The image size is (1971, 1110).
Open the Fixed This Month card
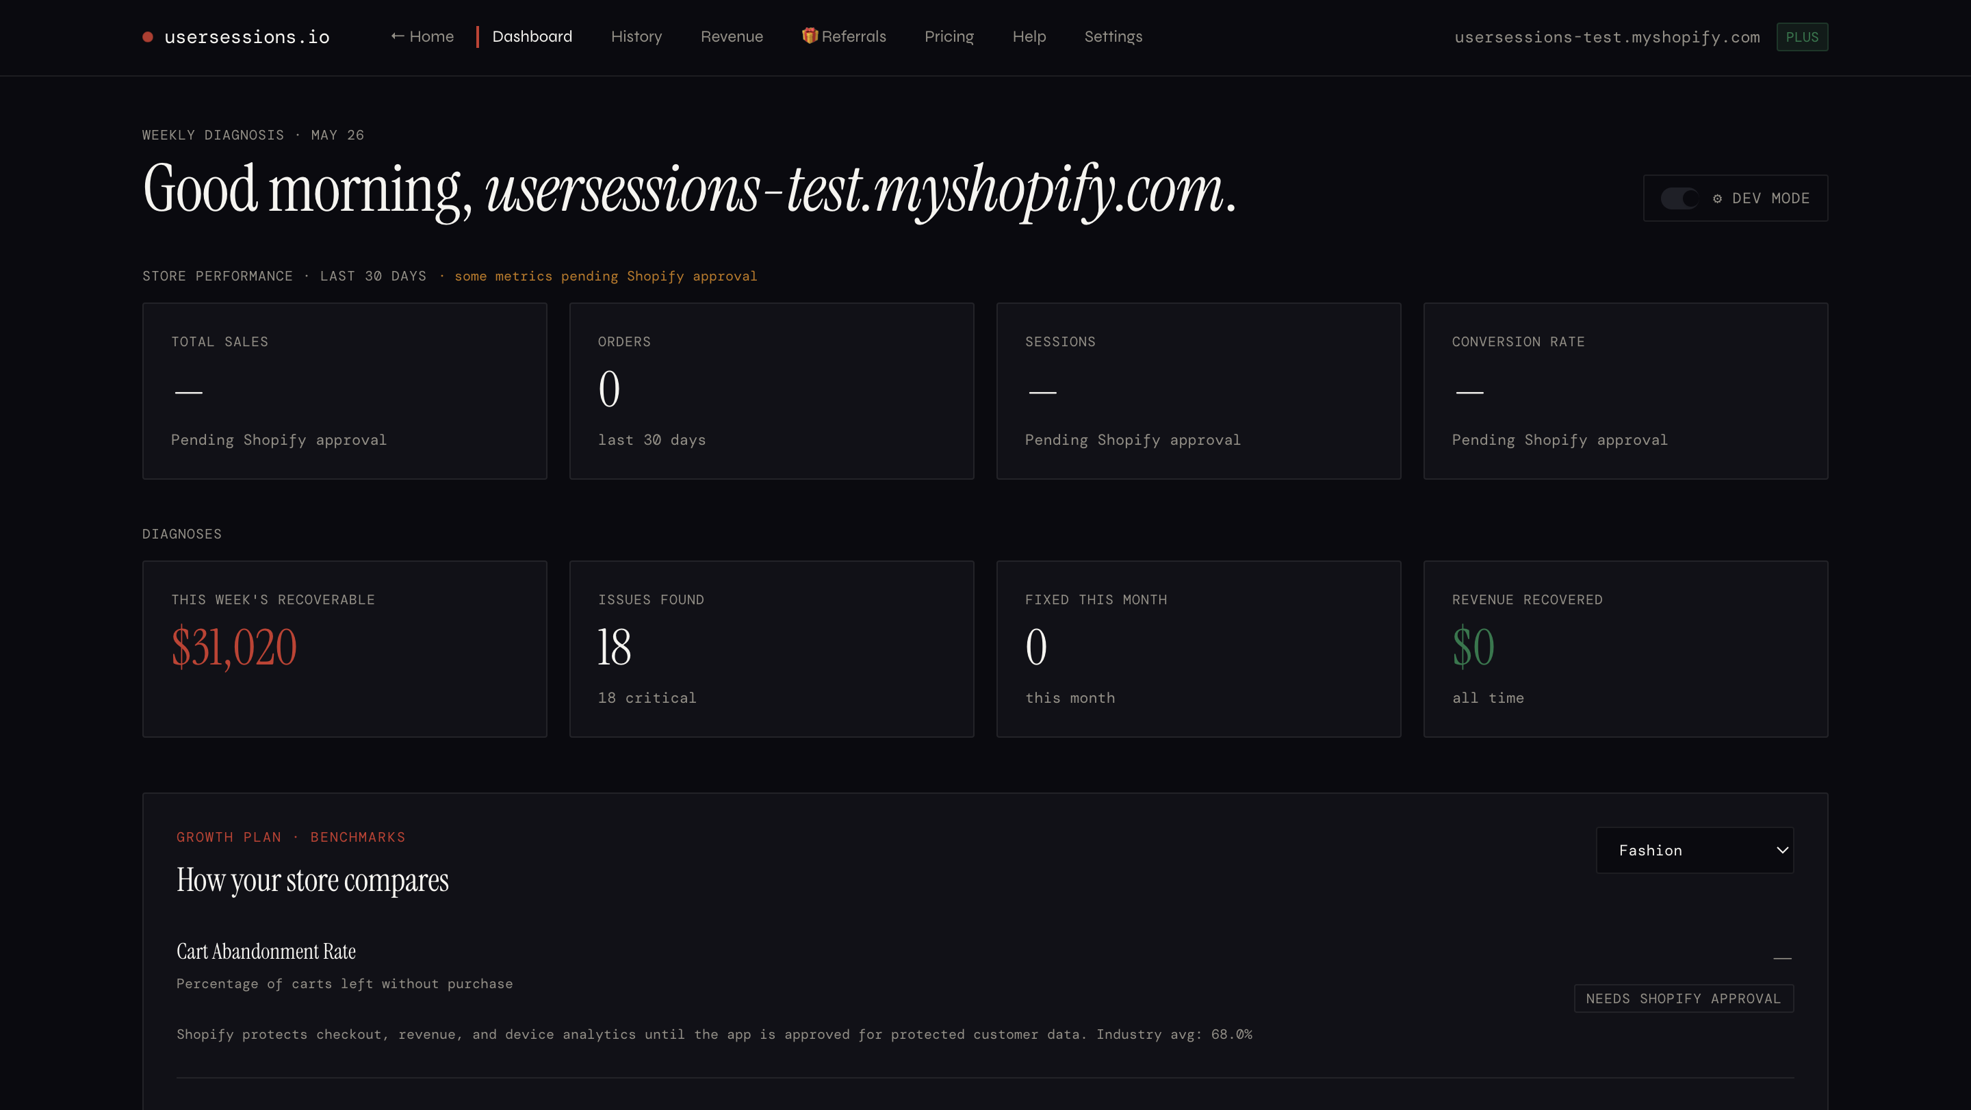(1198, 649)
